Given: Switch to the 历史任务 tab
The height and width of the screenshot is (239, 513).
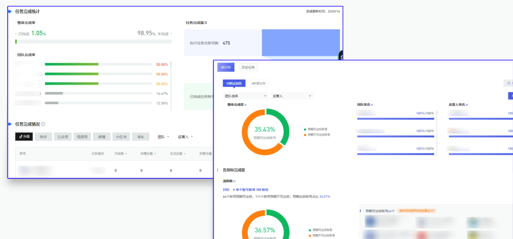Looking at the screenshot, I should point(248,68).
